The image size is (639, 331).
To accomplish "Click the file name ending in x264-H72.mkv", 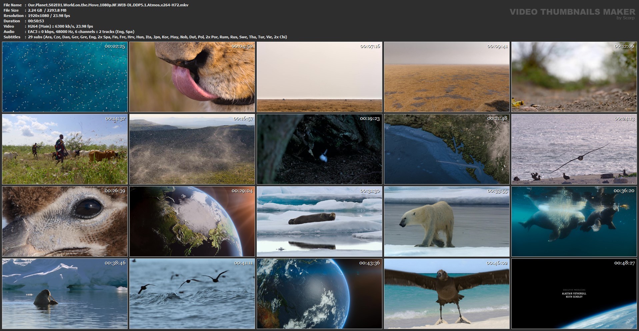I will click(108, 5).
